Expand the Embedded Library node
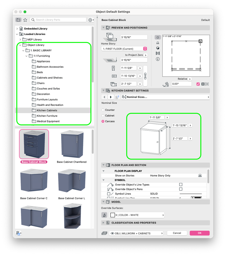Viewport: 226px width, 255px height. click(17, 29)
